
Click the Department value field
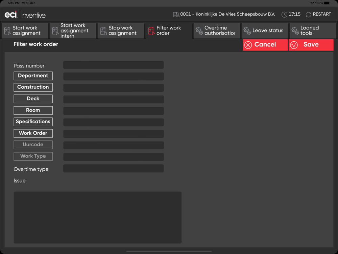click(113, 77)
